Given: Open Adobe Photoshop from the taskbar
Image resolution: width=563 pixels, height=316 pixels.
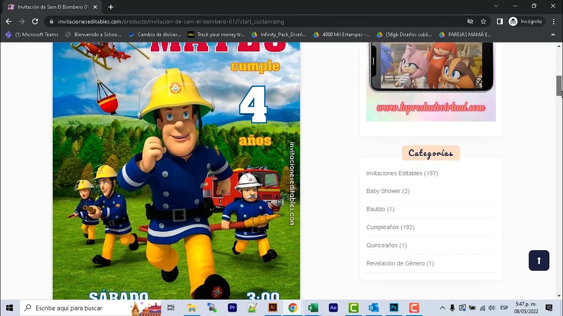Looking at the screenshot, I should click(x=394, y=308).
